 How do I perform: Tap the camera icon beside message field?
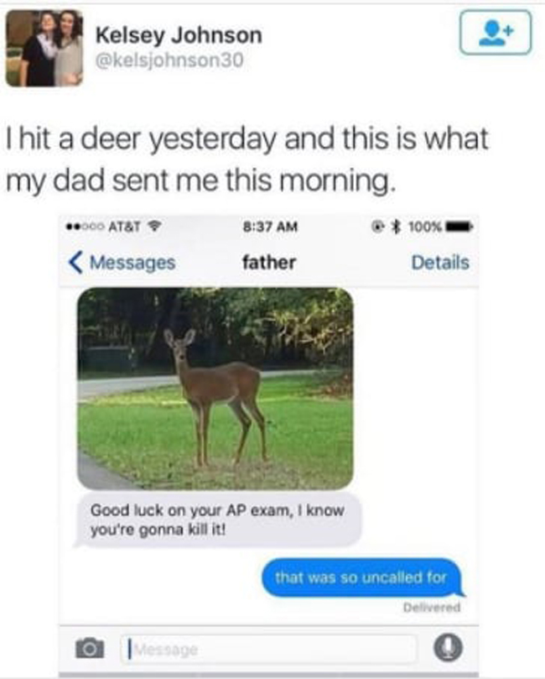point(90,648)
